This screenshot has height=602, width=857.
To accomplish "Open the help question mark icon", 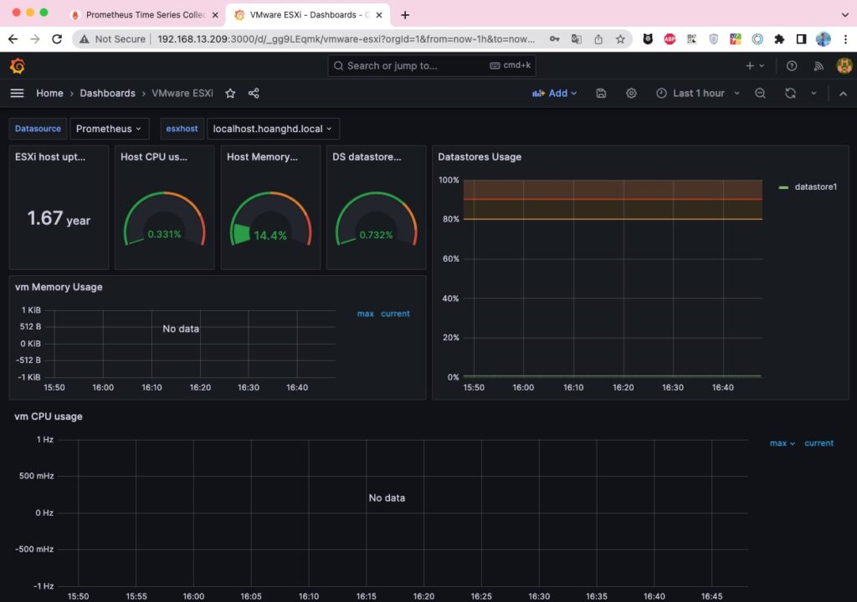I will [791, 66].
